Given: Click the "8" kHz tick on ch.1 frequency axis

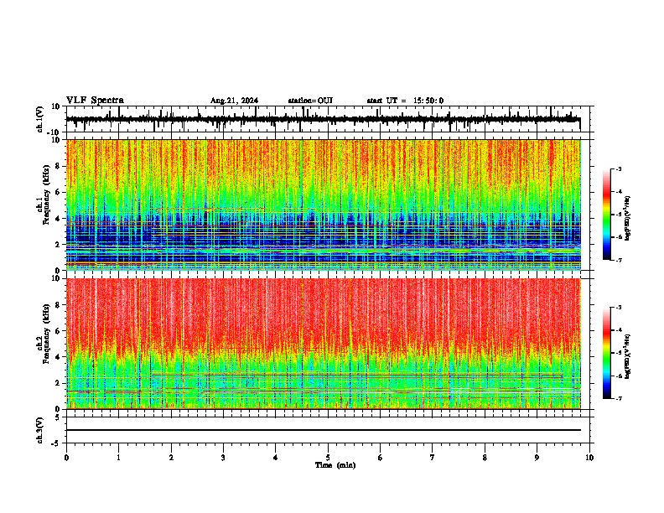Looking at the screenshot, I should (x=59, y=166).
